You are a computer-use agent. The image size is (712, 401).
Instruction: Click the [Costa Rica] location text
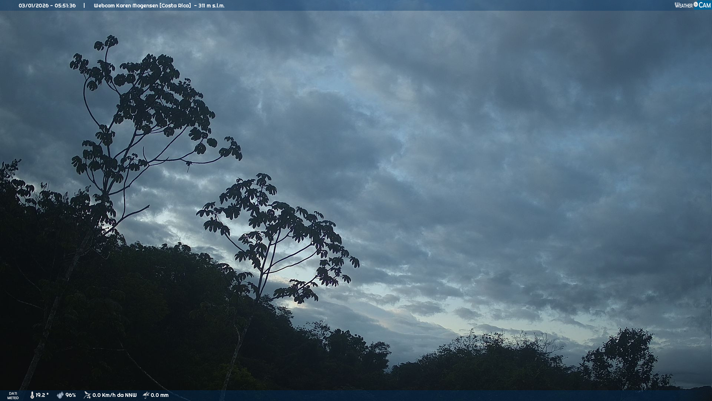175,6
